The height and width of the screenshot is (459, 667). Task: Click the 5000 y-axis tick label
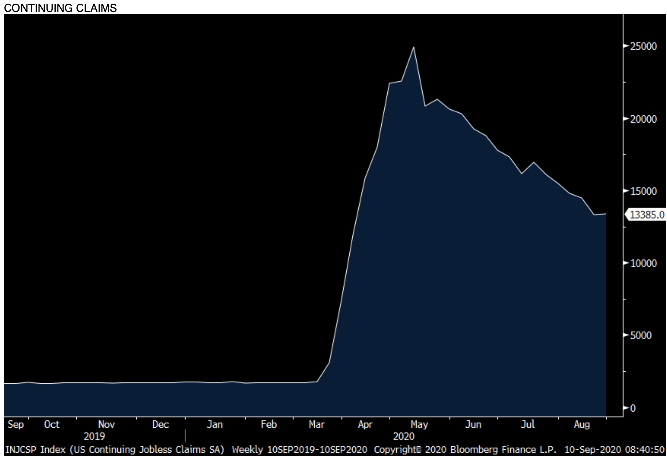tap(641, 336)
